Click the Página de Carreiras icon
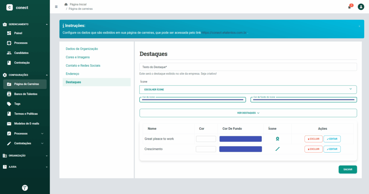 tap(9, 84)
